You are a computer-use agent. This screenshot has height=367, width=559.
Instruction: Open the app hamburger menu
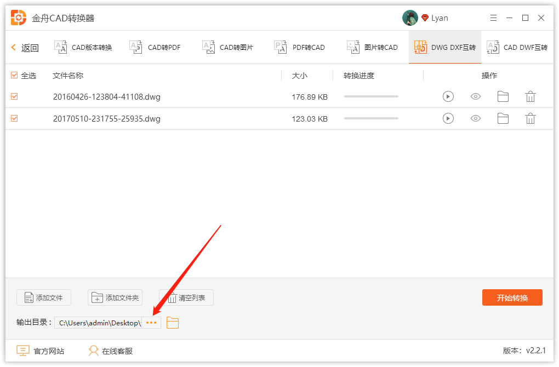coord(493,18)
